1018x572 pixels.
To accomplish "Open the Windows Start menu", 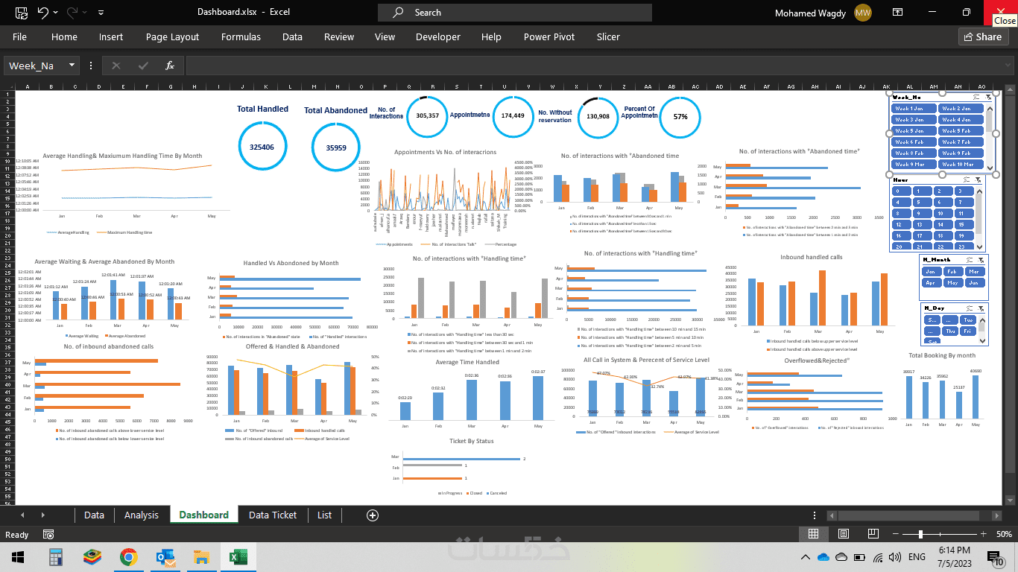I will point(18,557).
